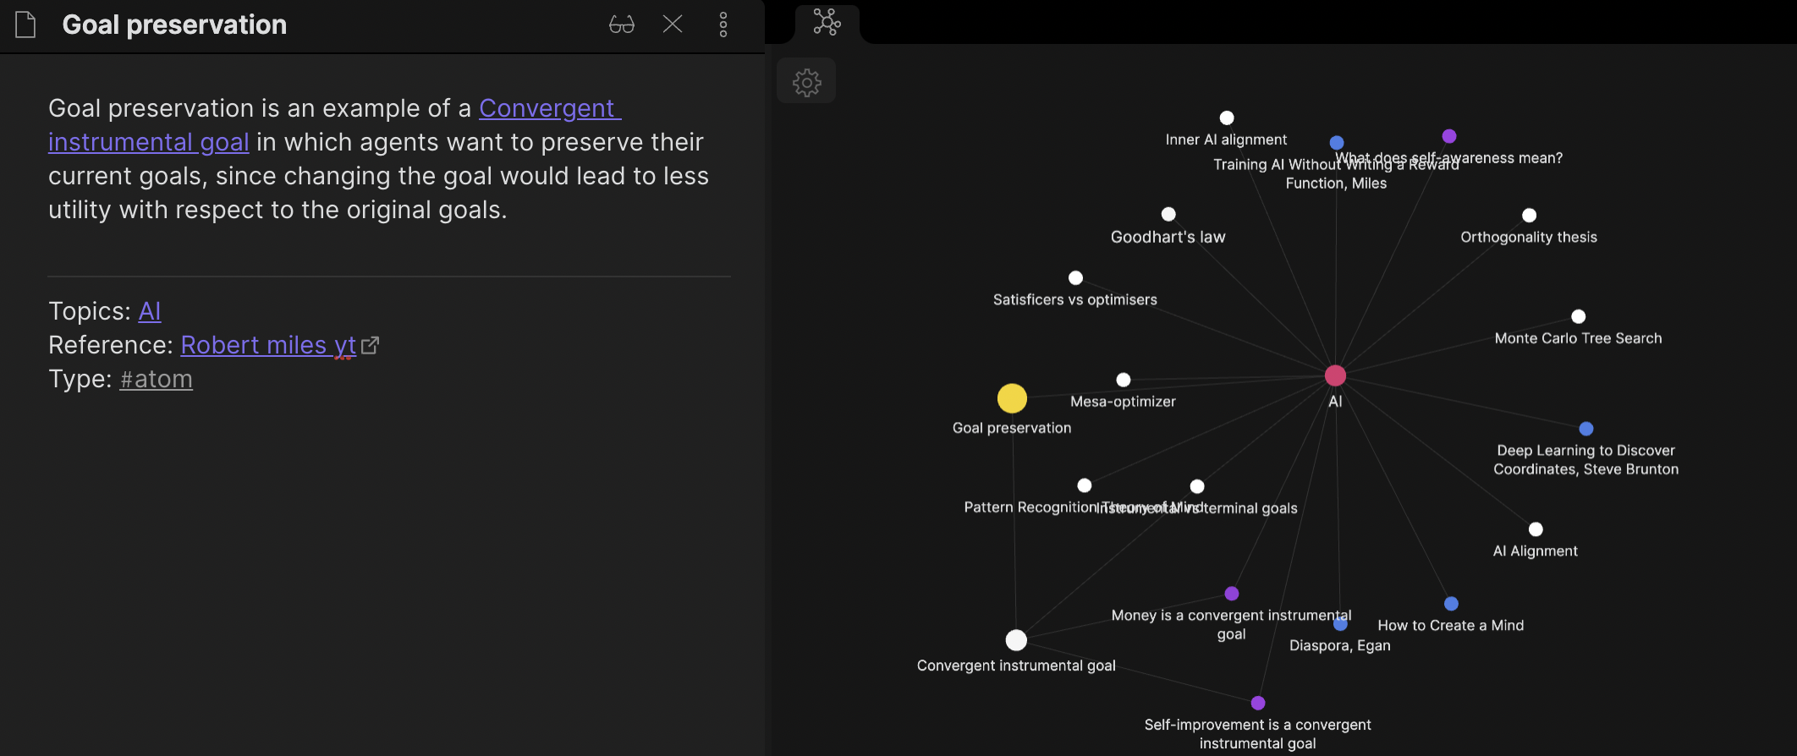Open the external link icon beside Robert miles yt
The width and height of the screenshot is (1797, 756).
pyautogui.click(x=370, y=345)
